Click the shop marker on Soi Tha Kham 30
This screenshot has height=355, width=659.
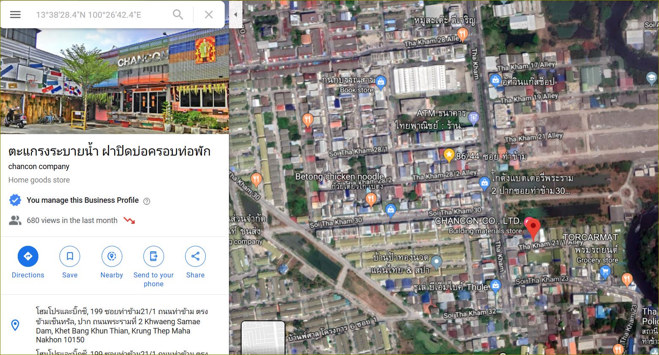point(391,210)
